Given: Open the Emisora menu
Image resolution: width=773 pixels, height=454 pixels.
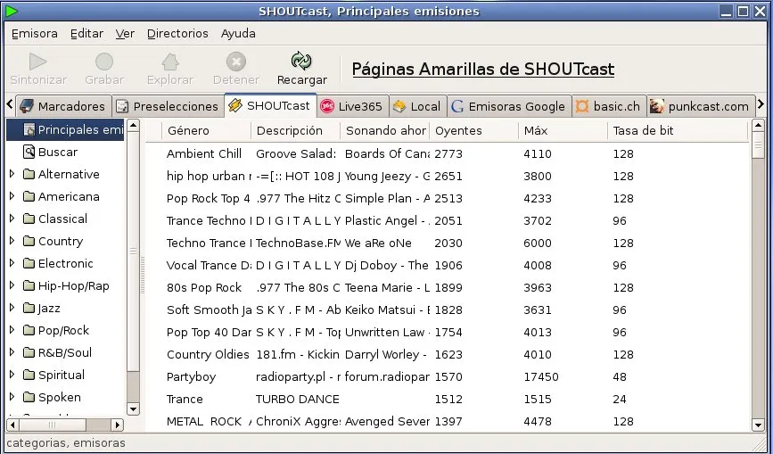Looking at the screenshot, I should 34,34.
